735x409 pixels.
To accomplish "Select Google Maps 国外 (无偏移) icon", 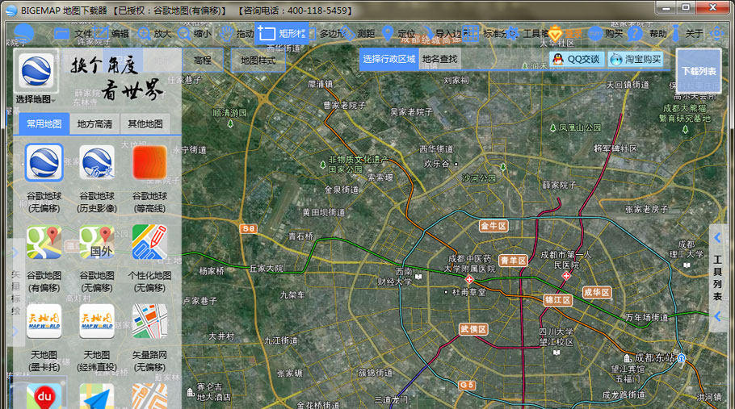I will pos(97,242).
